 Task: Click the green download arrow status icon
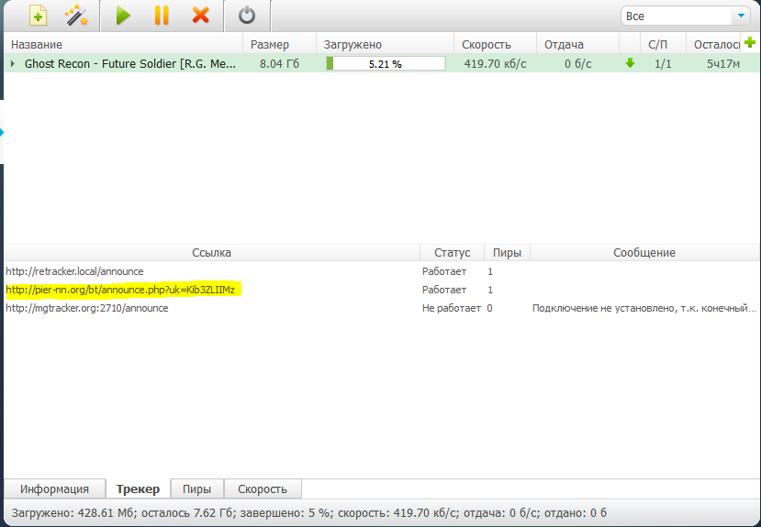[x=630, y=63]
